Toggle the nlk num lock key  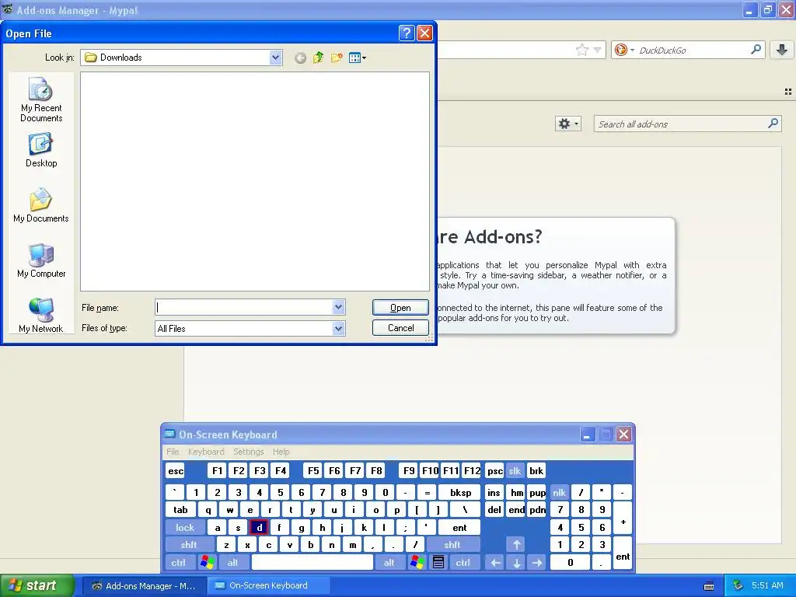click(560, 492)
